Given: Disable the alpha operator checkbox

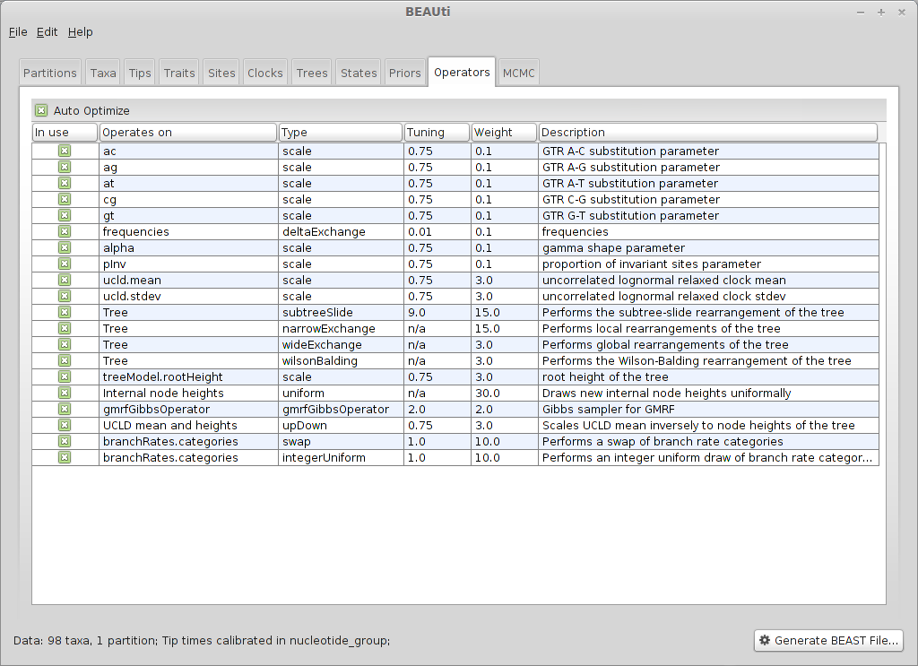Looking at the screenshot, I should 65,247.
